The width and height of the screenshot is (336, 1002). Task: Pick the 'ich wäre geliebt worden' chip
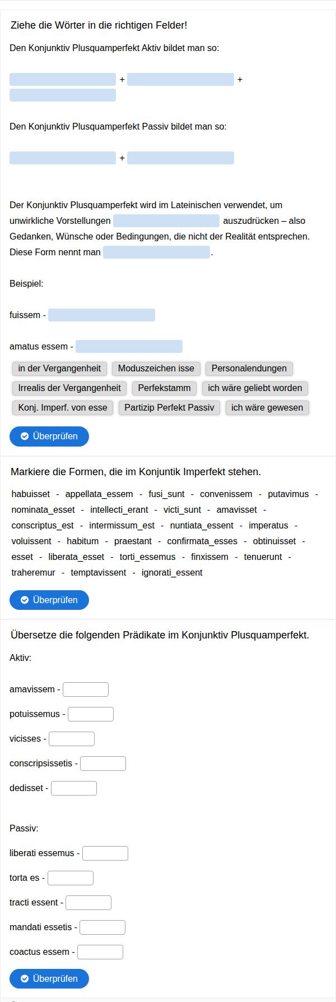255,388
